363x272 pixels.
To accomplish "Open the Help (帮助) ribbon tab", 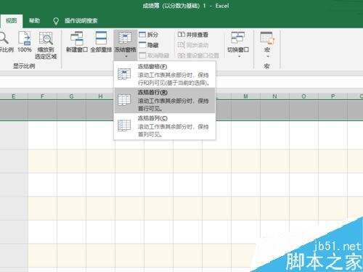I will 34,20.
